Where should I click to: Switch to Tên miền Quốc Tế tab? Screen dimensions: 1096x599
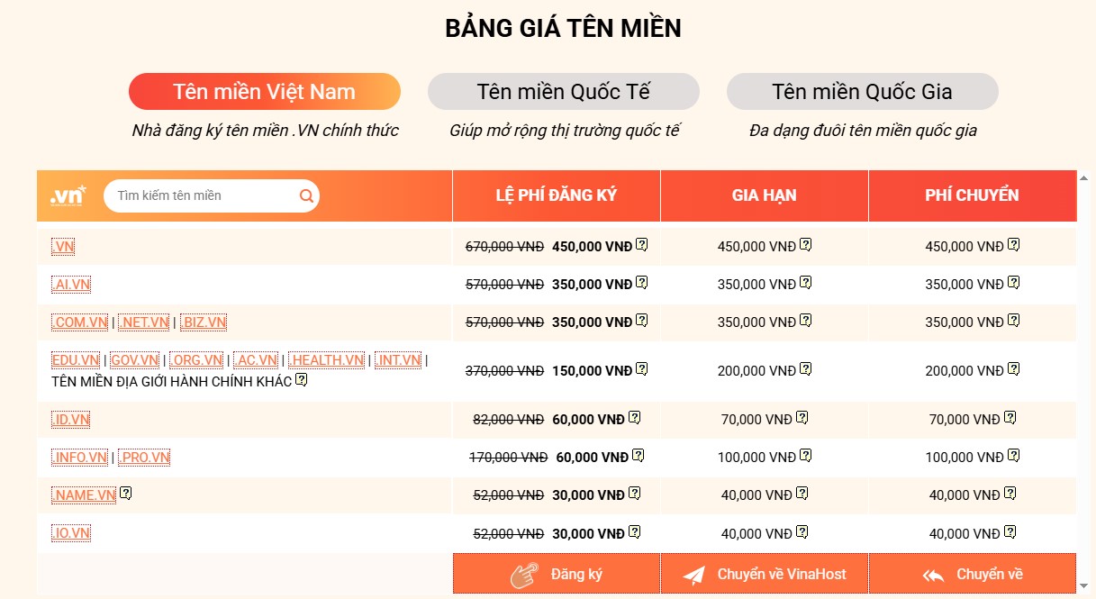(x=563, y=92)
